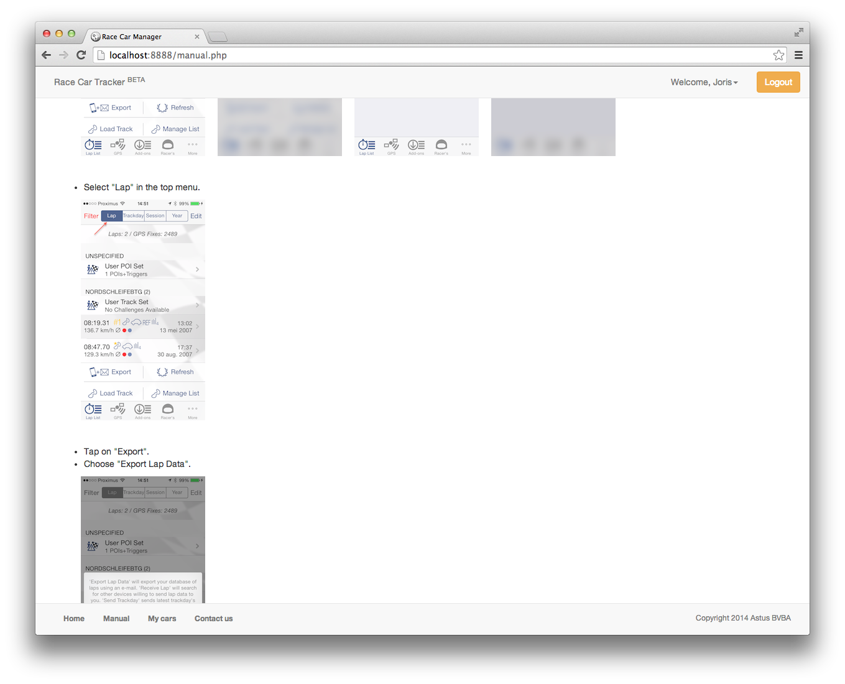This screenshot has width=845, height=684.
Task: Focus the localhost address bar
Action: pyautogui.click(x=435, y=55)
